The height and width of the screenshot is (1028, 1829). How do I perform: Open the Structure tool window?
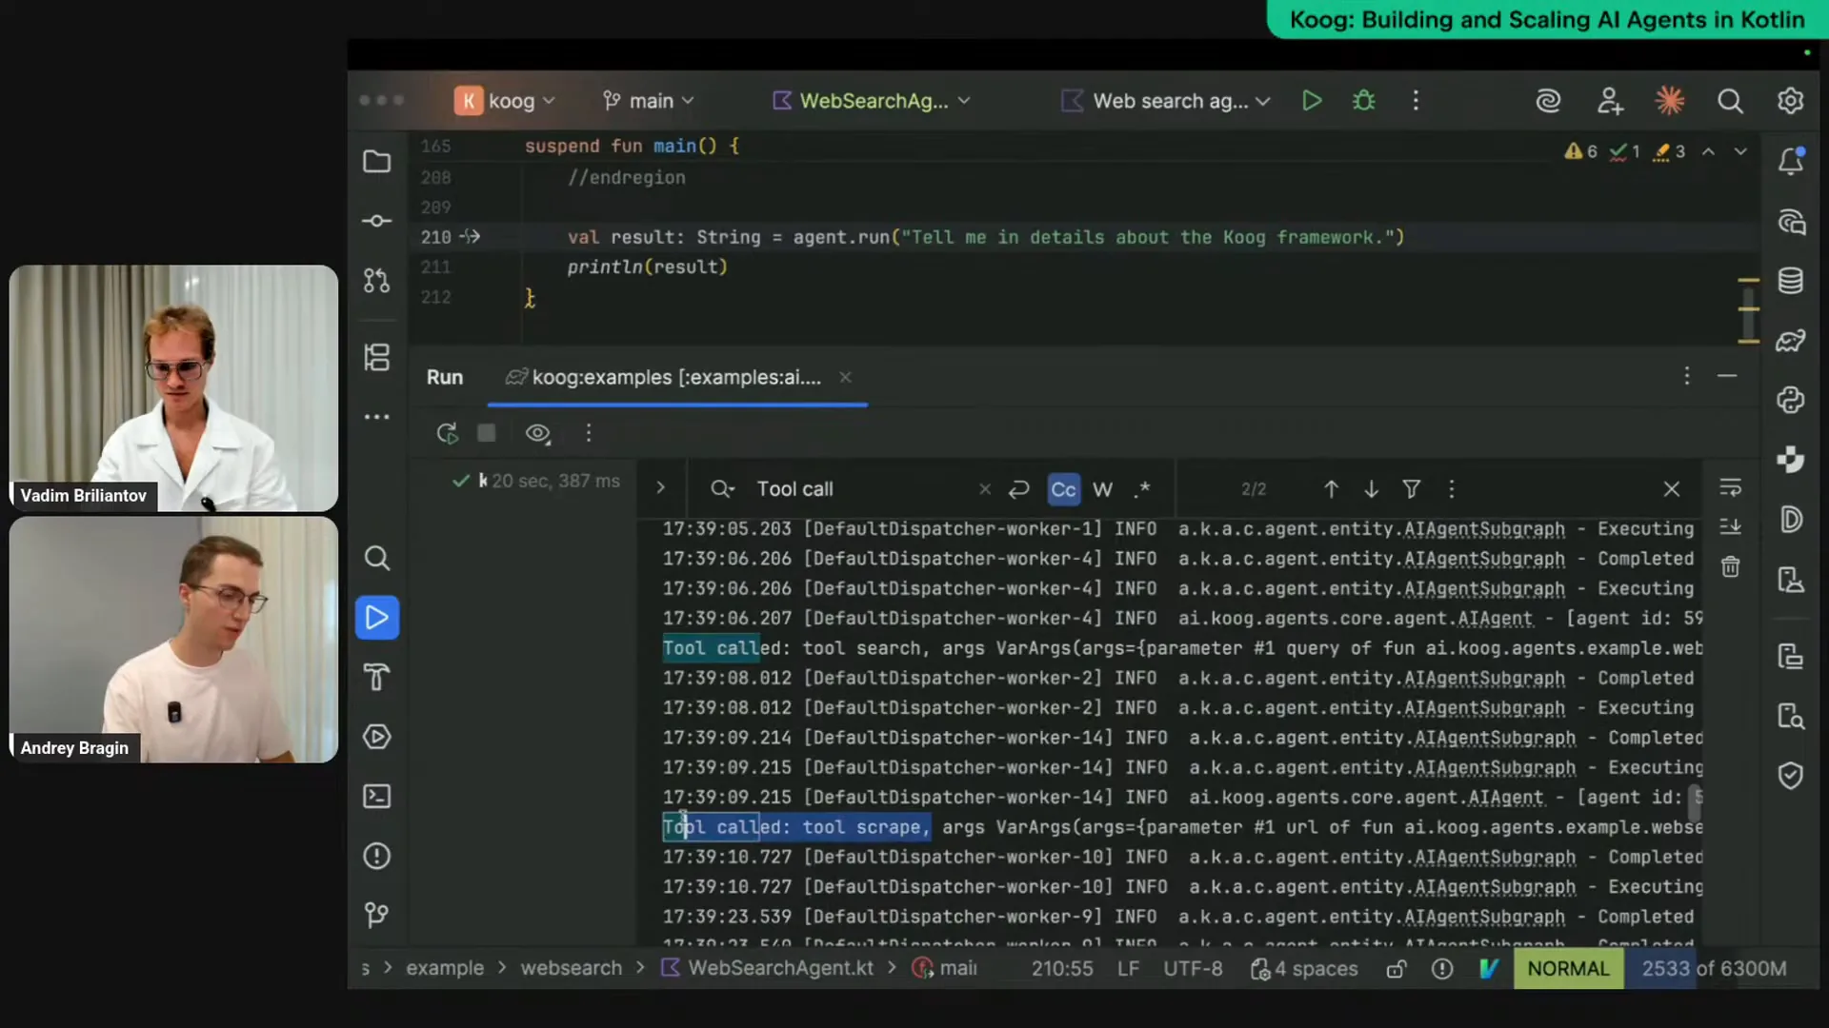(377, 357)
